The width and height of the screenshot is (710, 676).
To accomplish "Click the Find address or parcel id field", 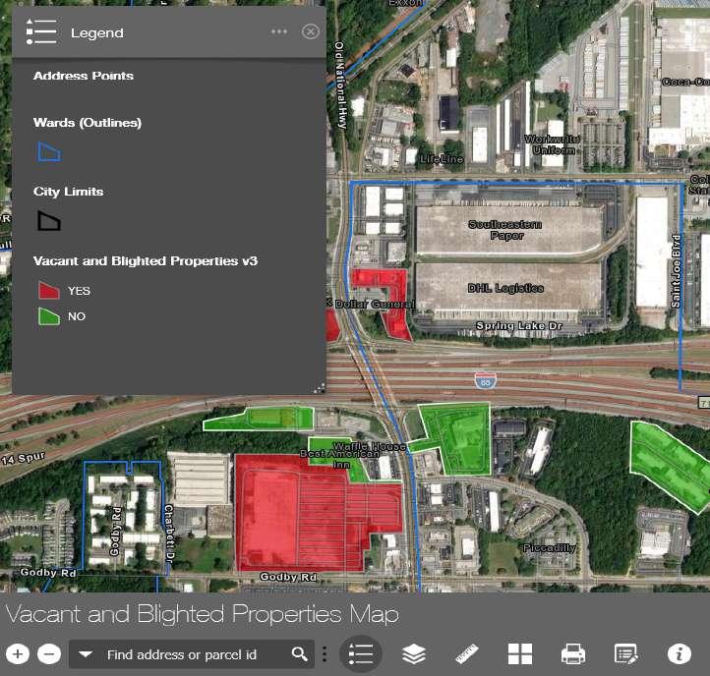I will click(x=193, y=654).
